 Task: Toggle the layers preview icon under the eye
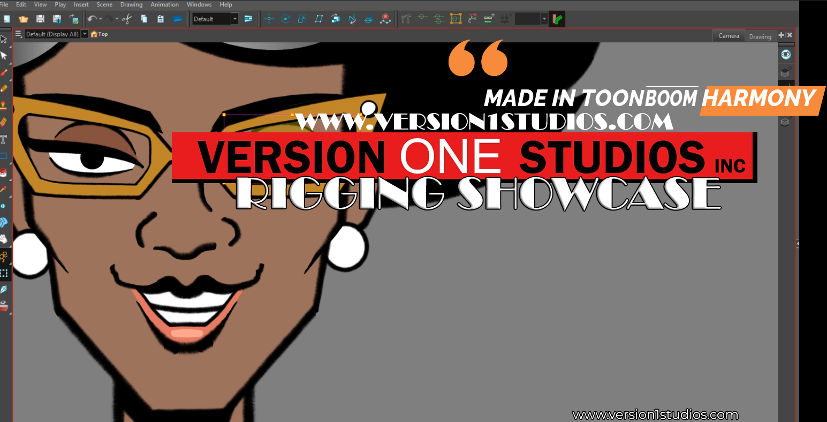(x=785, y=72)
